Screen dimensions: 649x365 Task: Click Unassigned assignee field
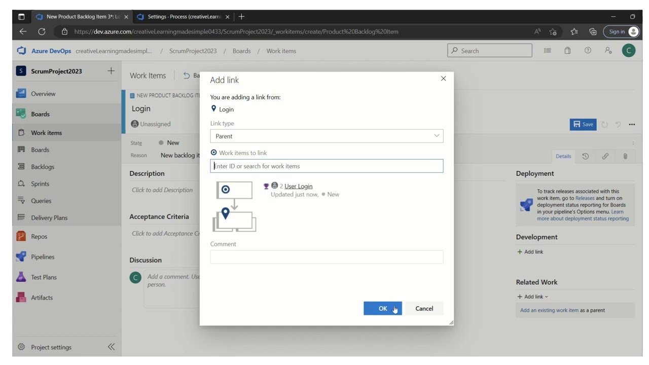tap(155, 124)
